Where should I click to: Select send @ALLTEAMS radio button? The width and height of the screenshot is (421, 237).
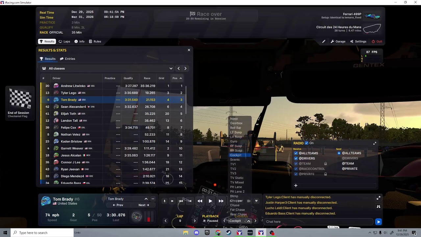pyautogui.click(x=339, y=153)
